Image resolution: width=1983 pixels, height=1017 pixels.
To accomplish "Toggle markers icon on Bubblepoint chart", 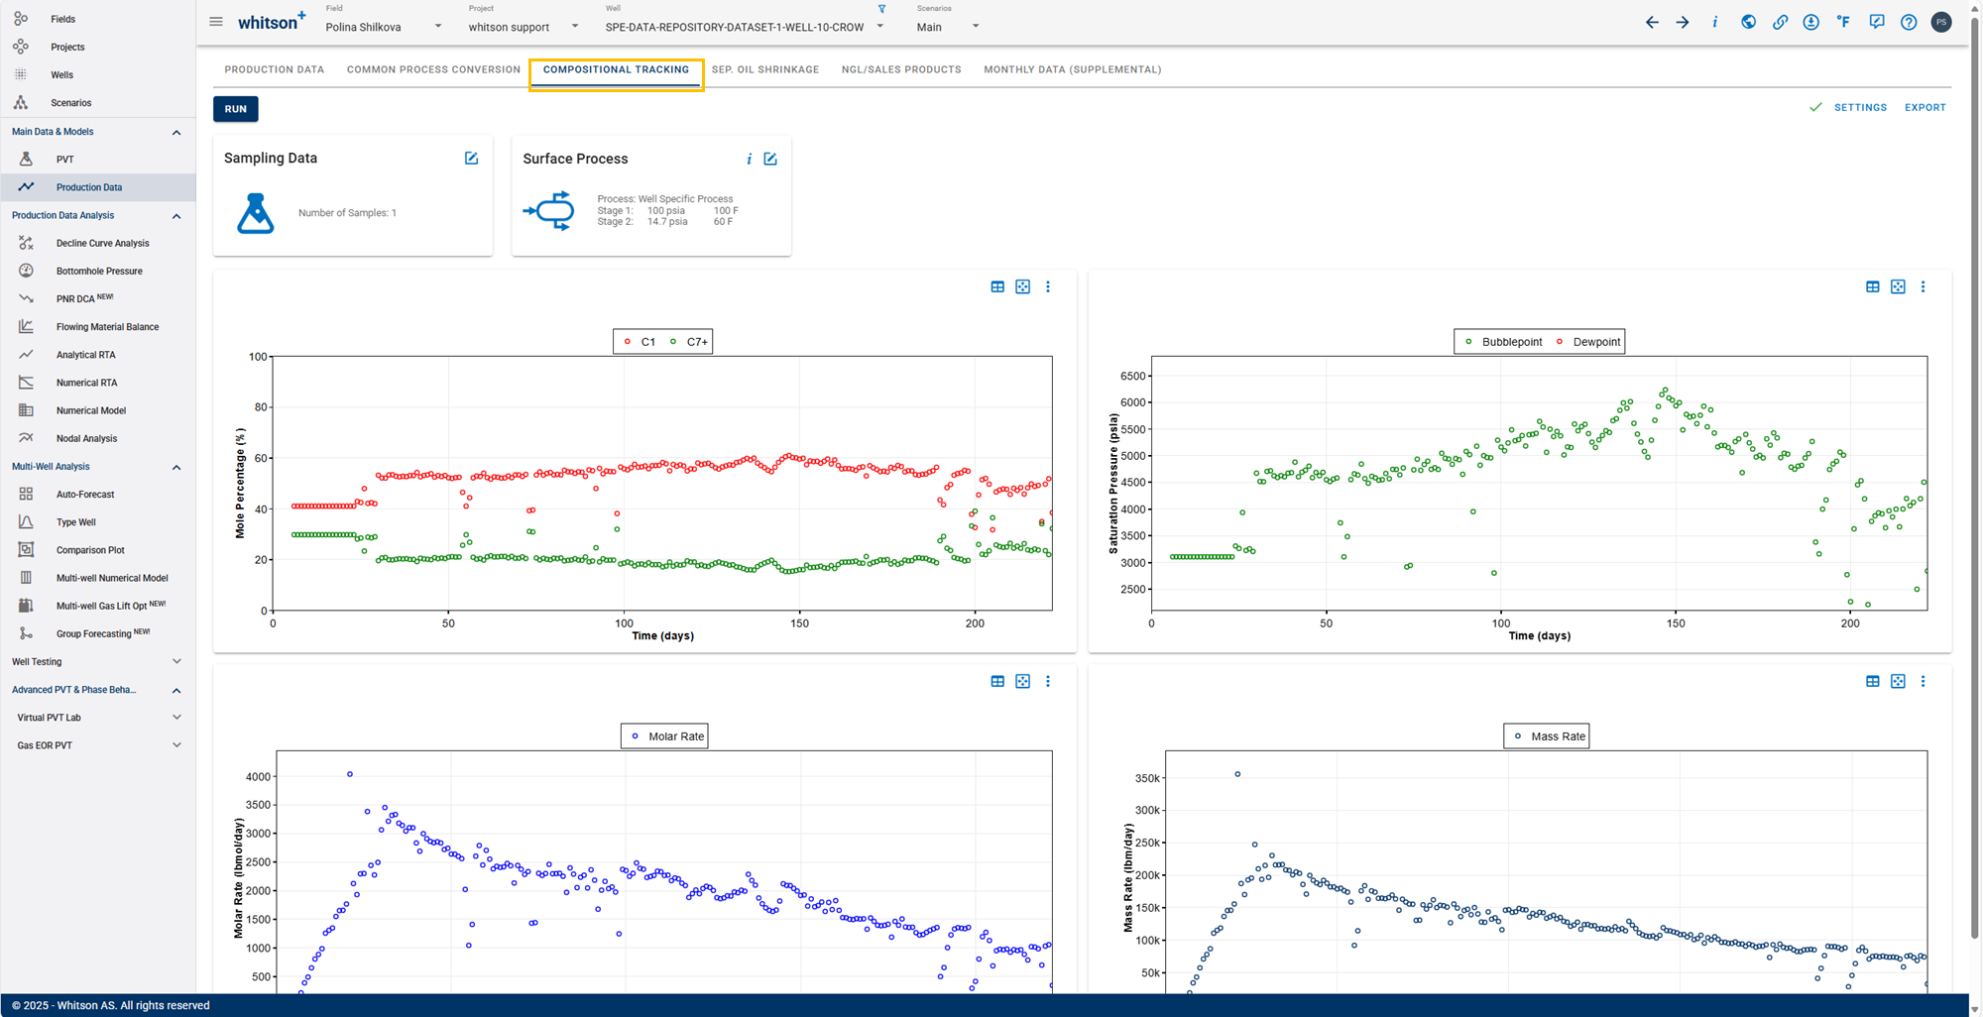I will 1898,286.
